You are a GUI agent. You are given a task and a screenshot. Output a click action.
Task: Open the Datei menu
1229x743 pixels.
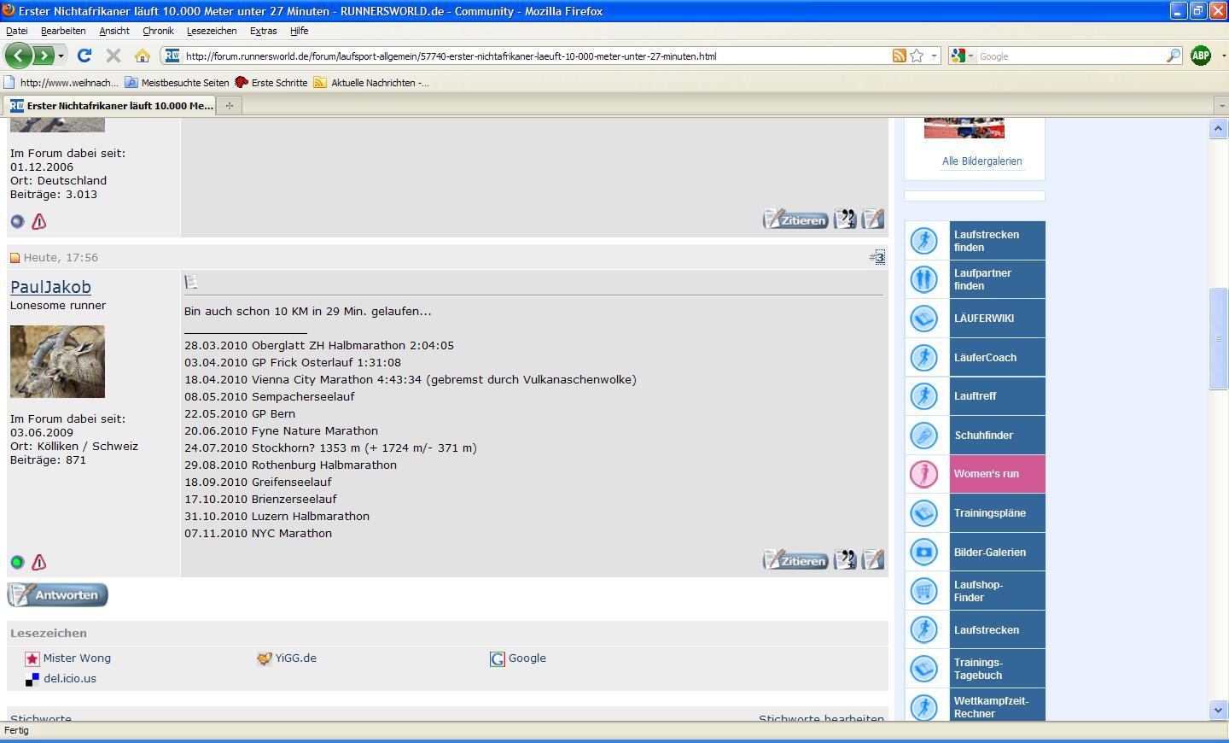coord(16,31)
